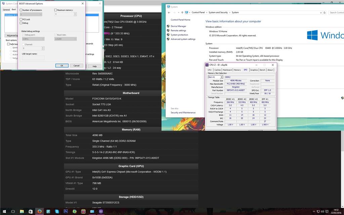Enable the Number of processors checkbox
The image size is (344, 215).
(x=21, y=10)
